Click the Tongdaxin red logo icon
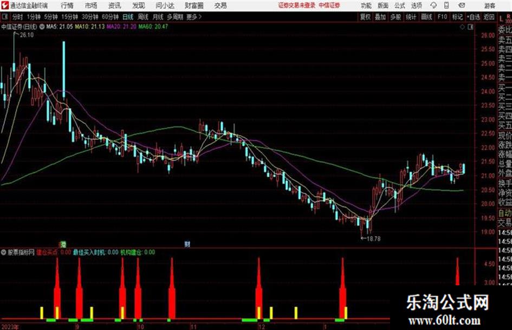512x330 pixels. click(5, 5)
